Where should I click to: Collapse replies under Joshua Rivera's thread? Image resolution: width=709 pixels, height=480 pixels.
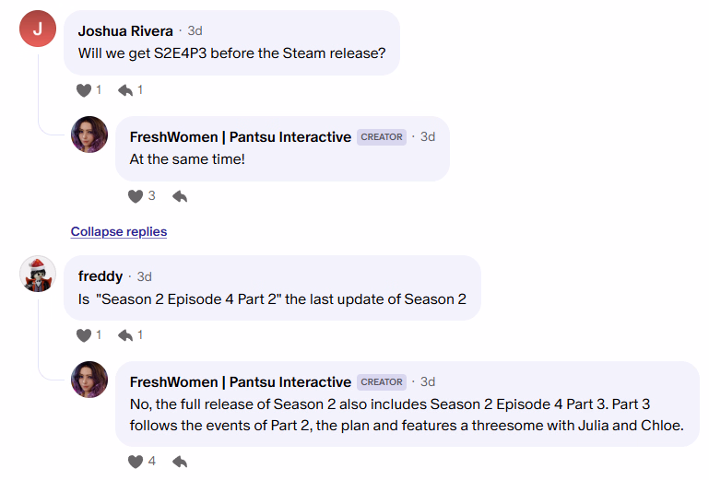[119, 231]
